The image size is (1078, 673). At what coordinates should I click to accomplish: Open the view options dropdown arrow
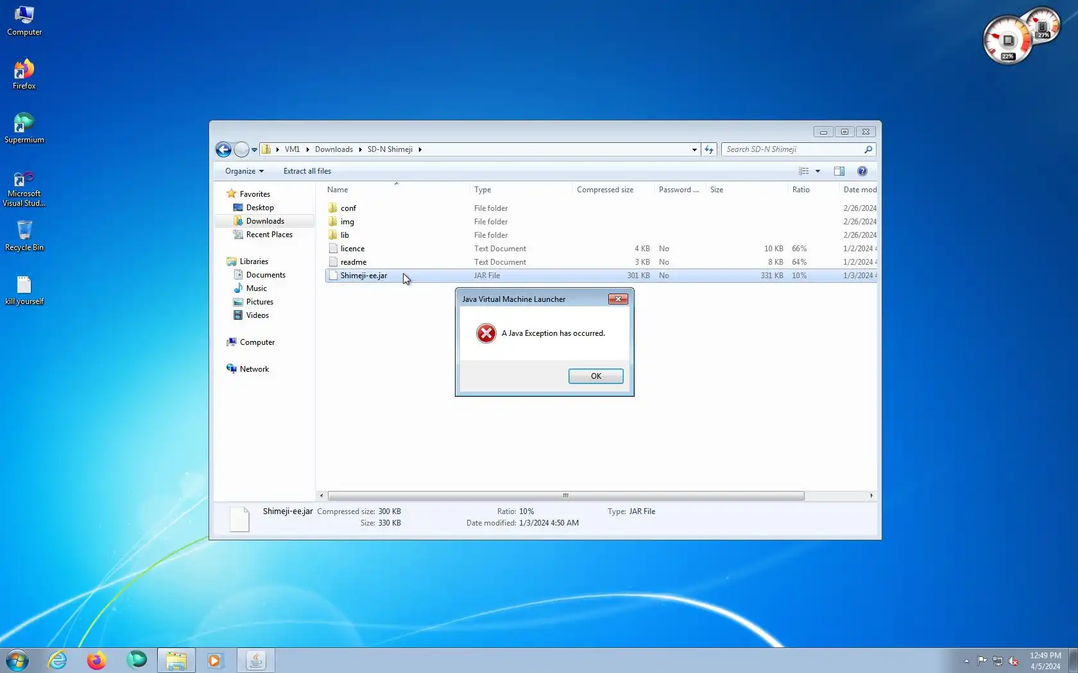[817, 171]
